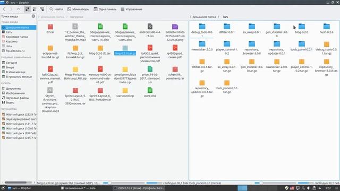340x191 pixels.
Task: Search for Документы
Action: 19,89
